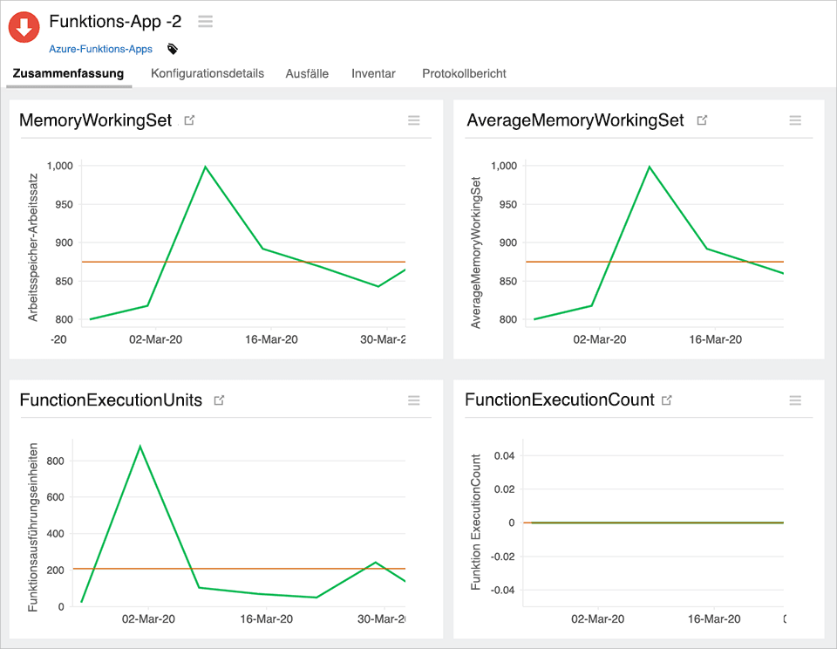Open FunctionExecutionUnits in new view via link icon
Image resolution: width=837 pixels, height=649 pixels.
point(218,400)
